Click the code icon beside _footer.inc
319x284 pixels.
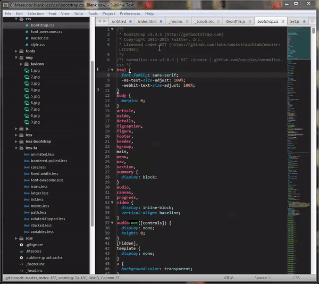click(22, 264)
